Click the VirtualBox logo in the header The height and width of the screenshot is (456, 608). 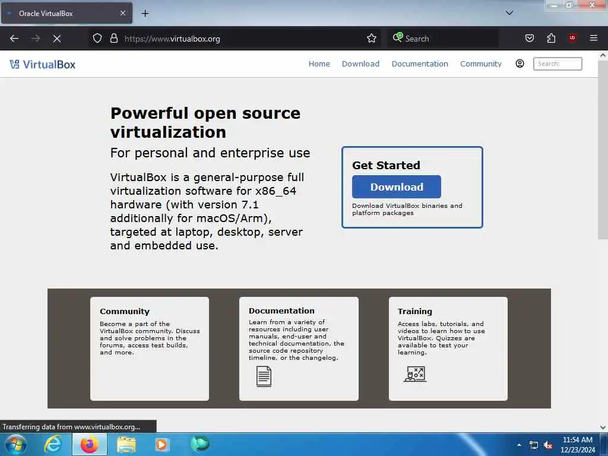[x=43, y=64]
